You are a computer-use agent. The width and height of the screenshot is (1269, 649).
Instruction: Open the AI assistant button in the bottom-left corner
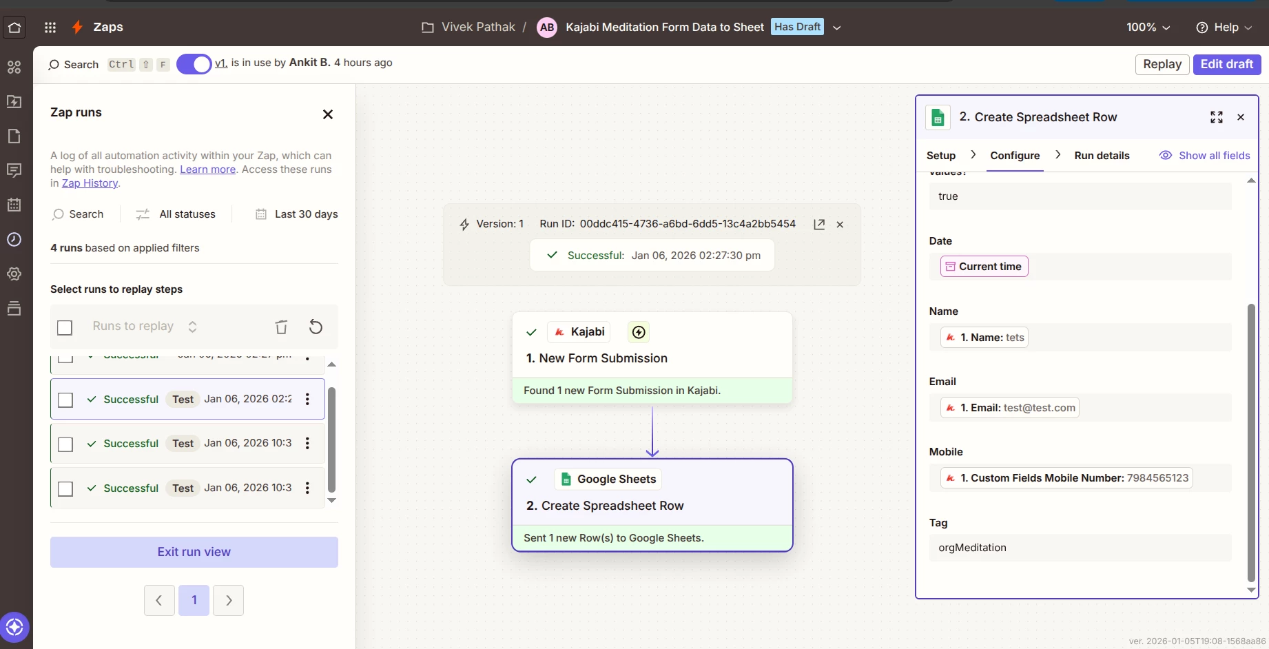click(x=14, y=628)
